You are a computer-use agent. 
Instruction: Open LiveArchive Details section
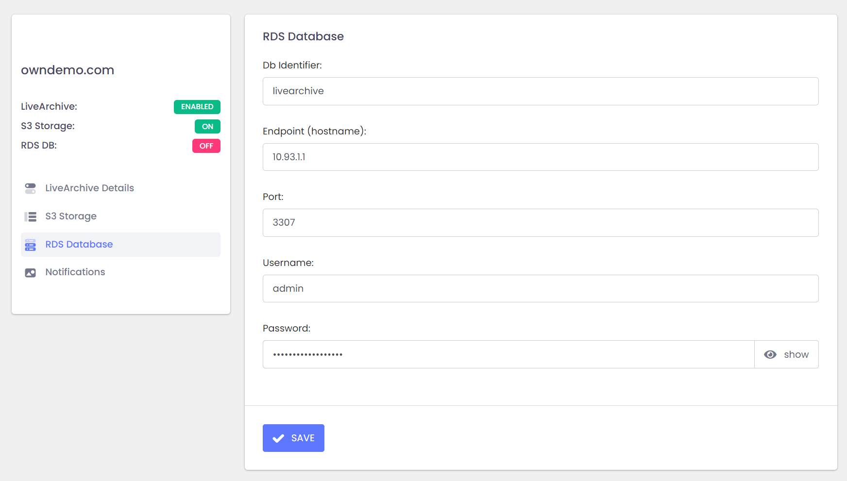(89, 188)
